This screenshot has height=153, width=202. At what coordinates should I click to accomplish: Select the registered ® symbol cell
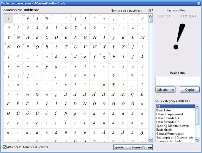37,85
